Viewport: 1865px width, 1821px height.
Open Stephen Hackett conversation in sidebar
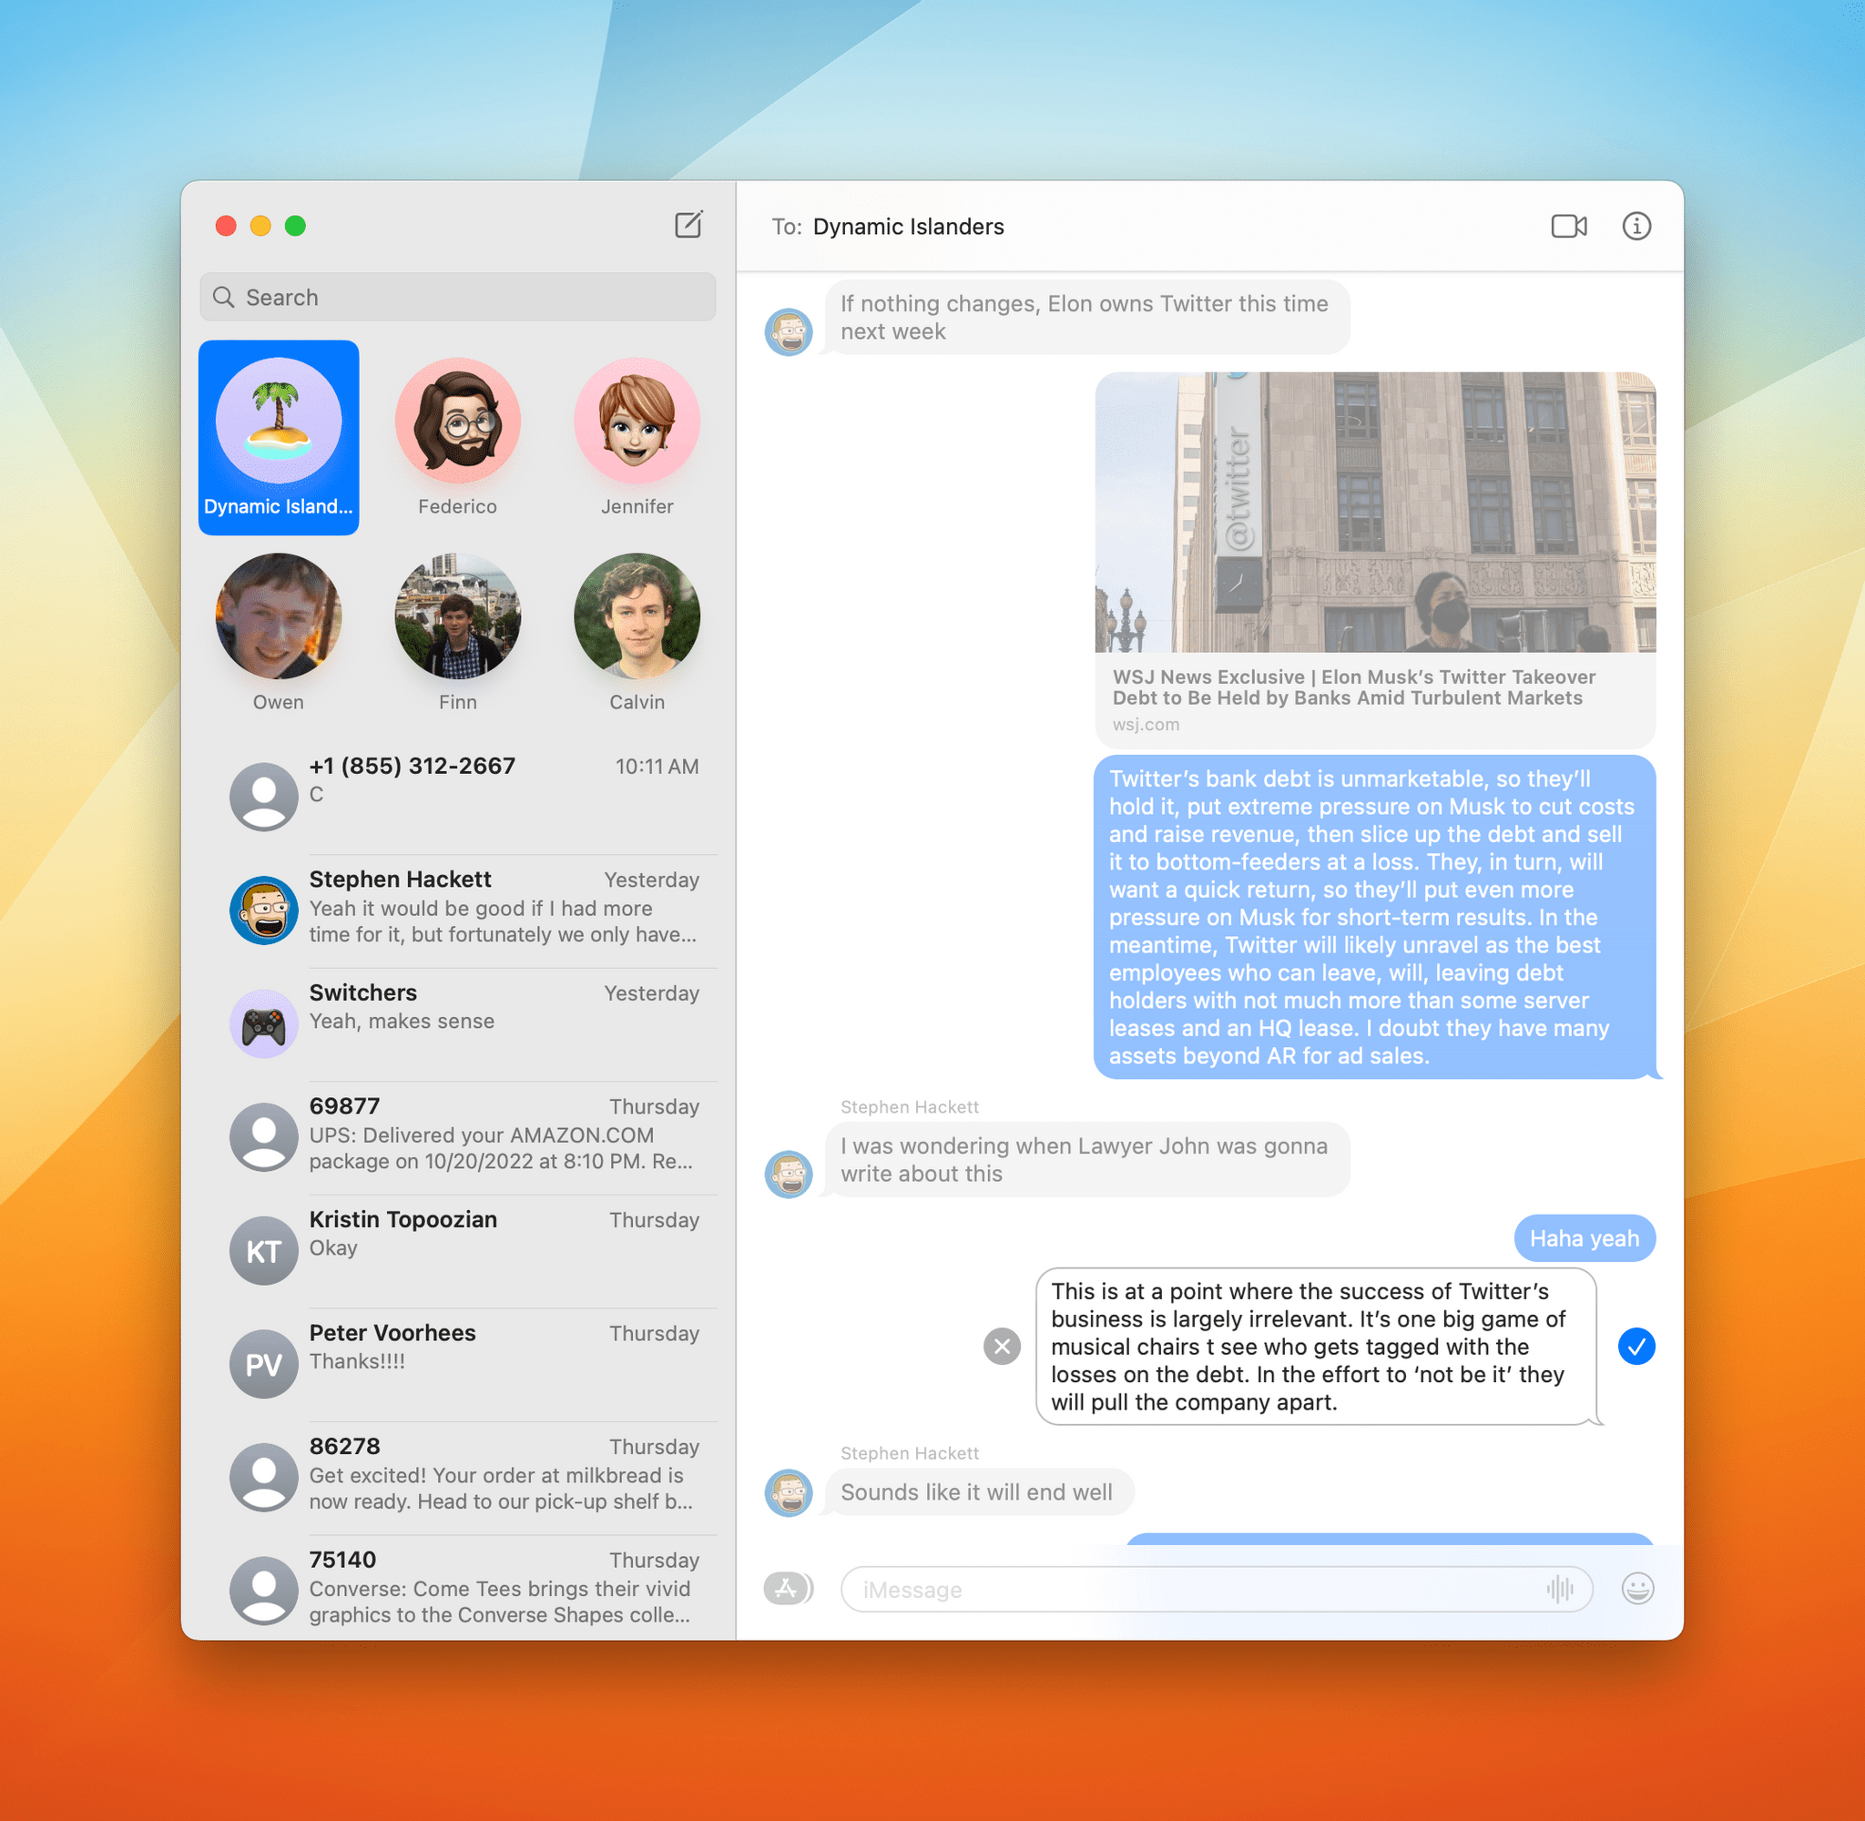point(459,910)
